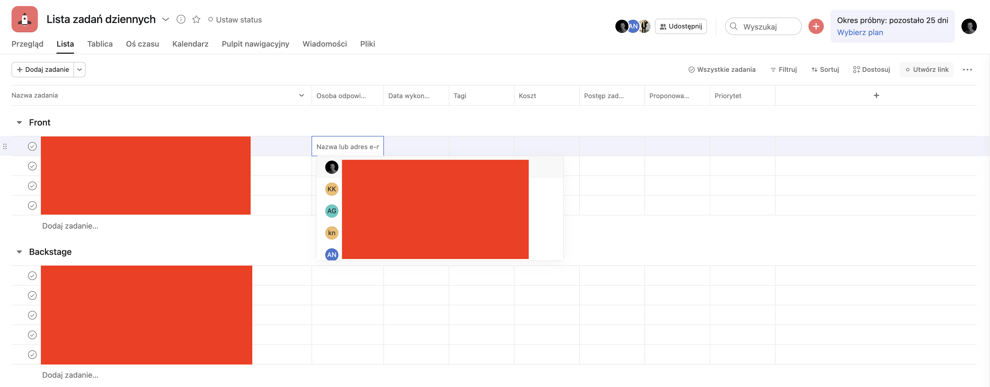Image resolution: width=990 pixels, height=387 pixels.
Task: Open the Kalendarz tab
Action: point(190,44)
